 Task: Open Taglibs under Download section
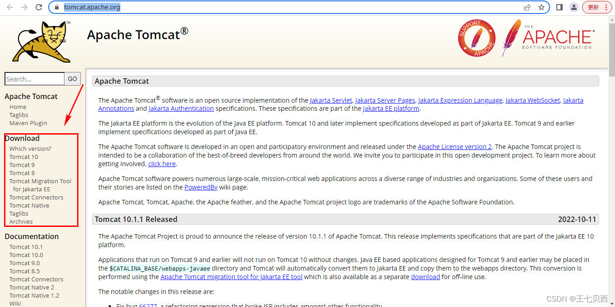click(x=19, y=213)
